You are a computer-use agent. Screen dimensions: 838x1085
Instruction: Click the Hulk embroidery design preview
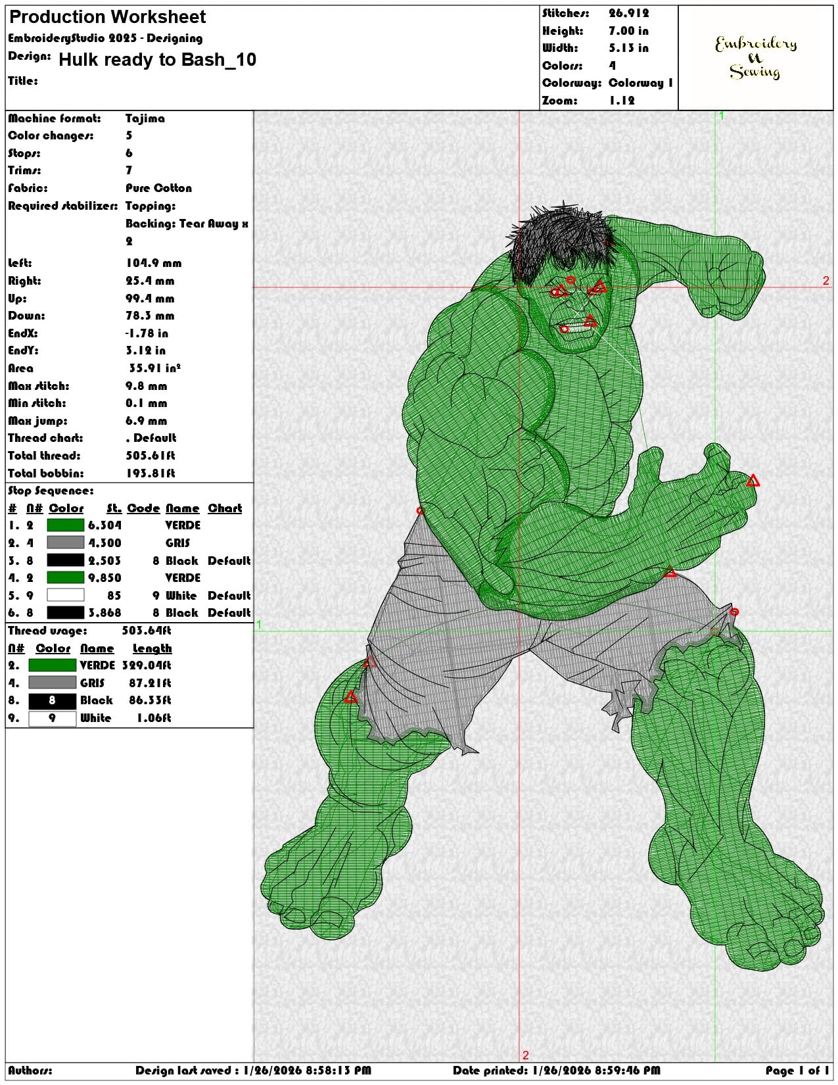[x=543, y=585]
